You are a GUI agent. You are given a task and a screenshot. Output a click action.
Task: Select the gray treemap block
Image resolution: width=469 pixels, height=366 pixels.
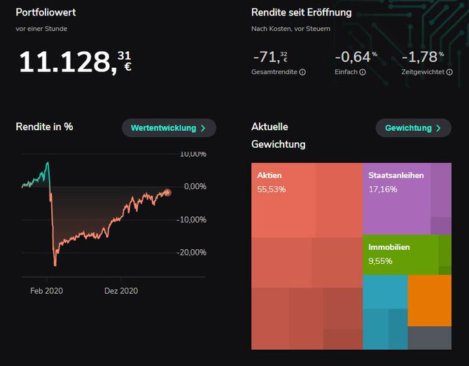[x=430, y=338]
